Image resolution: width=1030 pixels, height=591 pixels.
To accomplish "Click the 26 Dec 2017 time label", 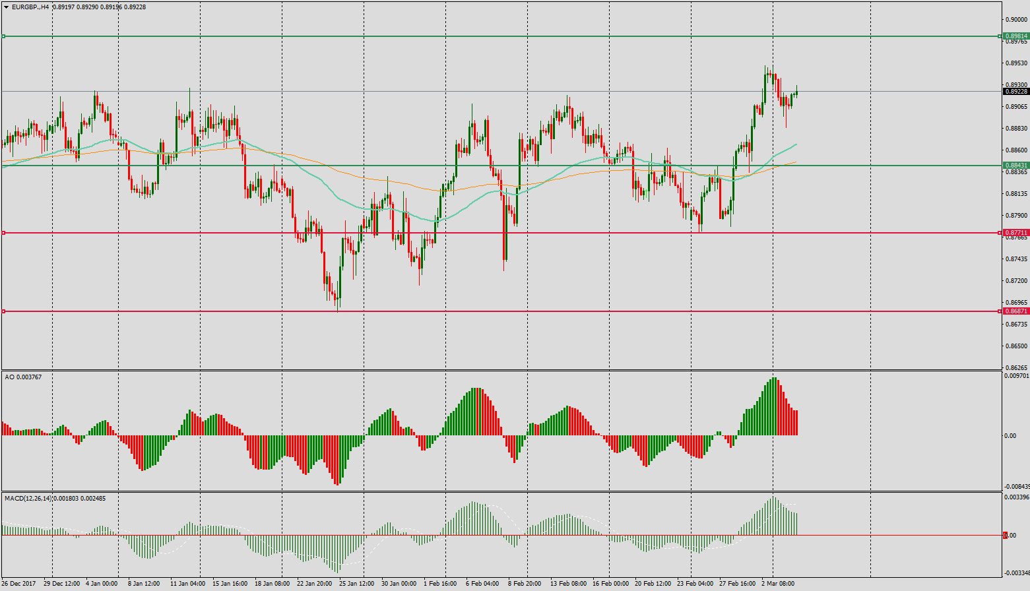I will (x=18, y=584).
